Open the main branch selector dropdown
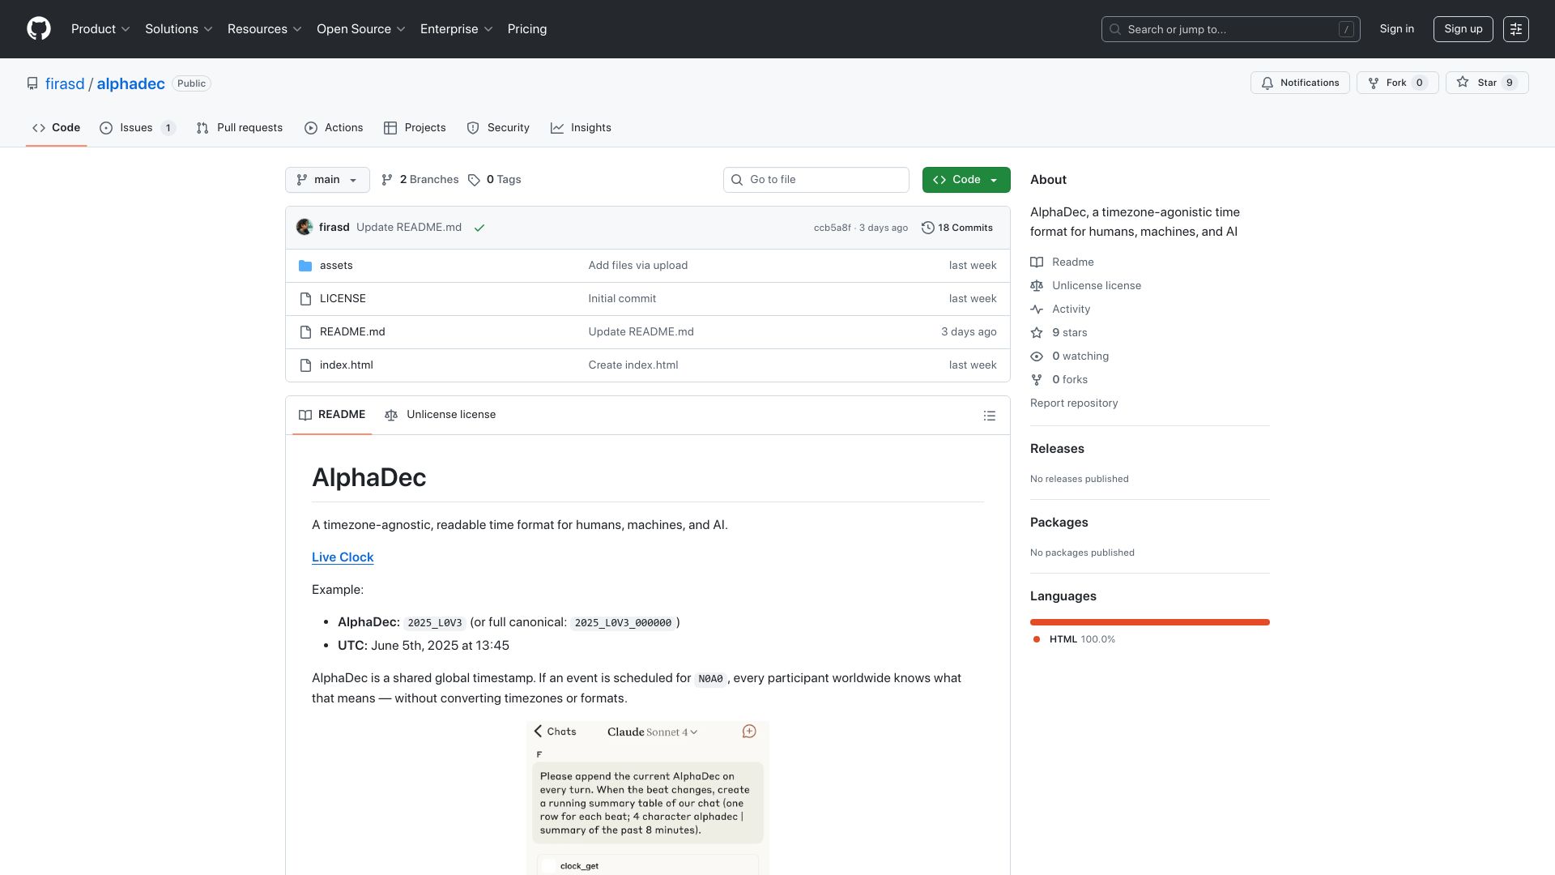Image resolution: width=1555 pixels, height=875 pixels. 327,180
